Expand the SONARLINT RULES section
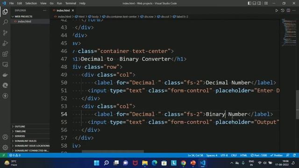The image size is (299, 168). point(30,141)
